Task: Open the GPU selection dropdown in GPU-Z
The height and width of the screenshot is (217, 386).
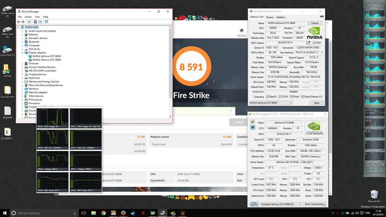Action: tap(271, 103)
